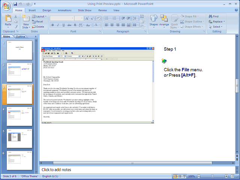This screenshot has width=240, height=180.
Task: Justify the paragraph text
Action: coord(123,25)
